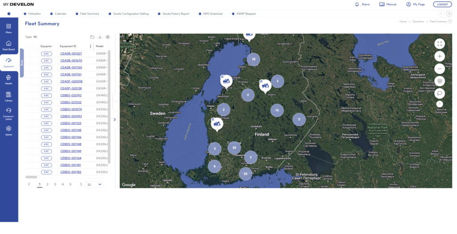Go to previous table page arrow
The image size is (457, 234).
[x=29, y=185]
